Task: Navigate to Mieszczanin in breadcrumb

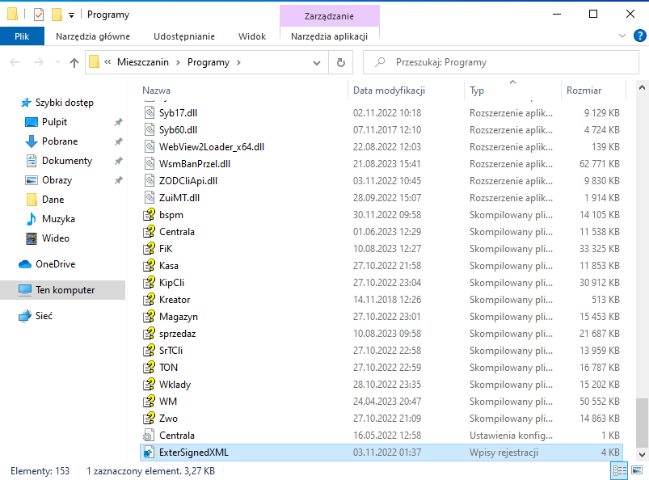Action: tap(147, 62)
